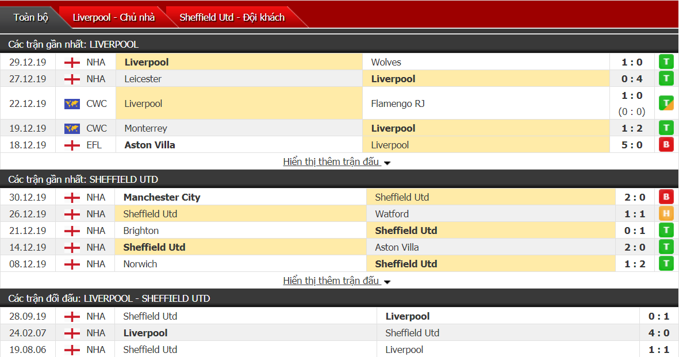Viewport: 679px width, 357px height.
Task: Select the orange H draw icon for Watford match
Action: 666,213
